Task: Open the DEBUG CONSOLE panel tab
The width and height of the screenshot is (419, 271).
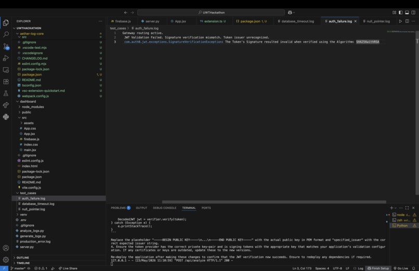Action: (164, 208)
